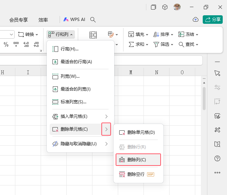Click the search magnifier icon
The image size is (227, 195).
click(93, 20)
